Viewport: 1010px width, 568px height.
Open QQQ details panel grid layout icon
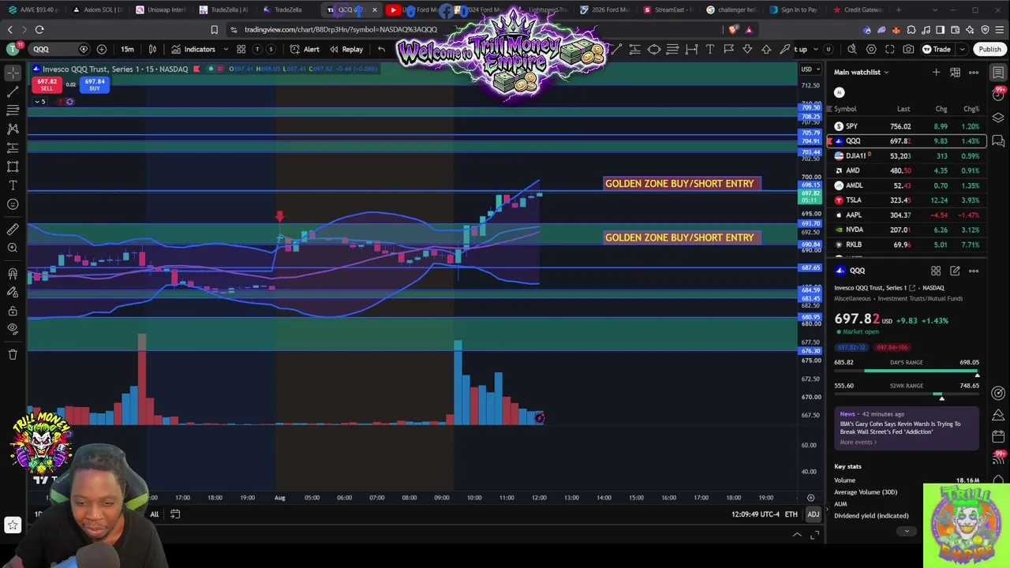click(936, 271)
